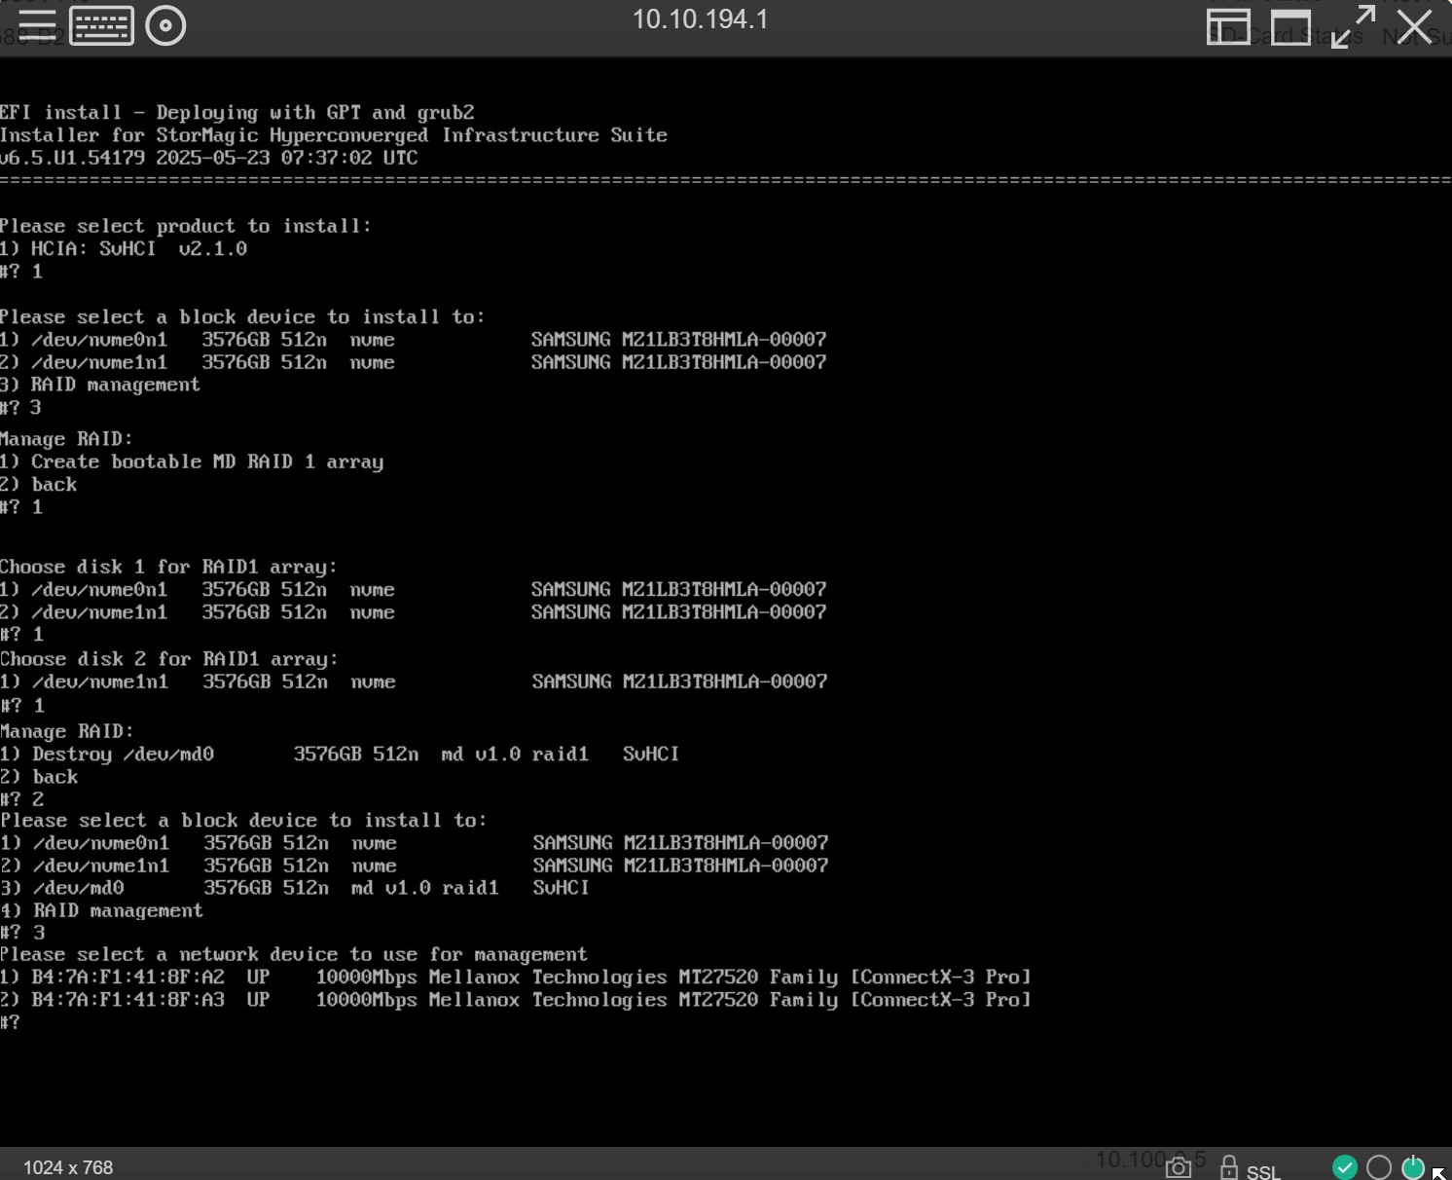Open the virtual media disc icon
This screenshot has width=1452, height=1180.
point(165,25)
